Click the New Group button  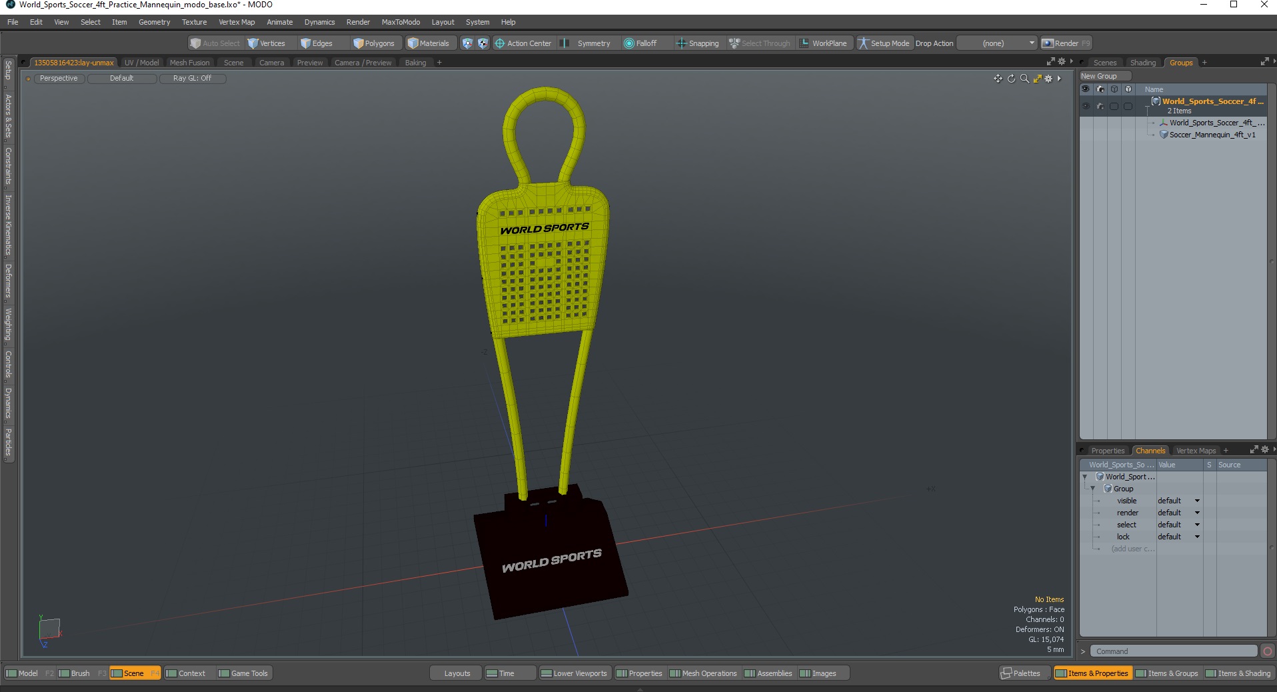[1104, 76]
